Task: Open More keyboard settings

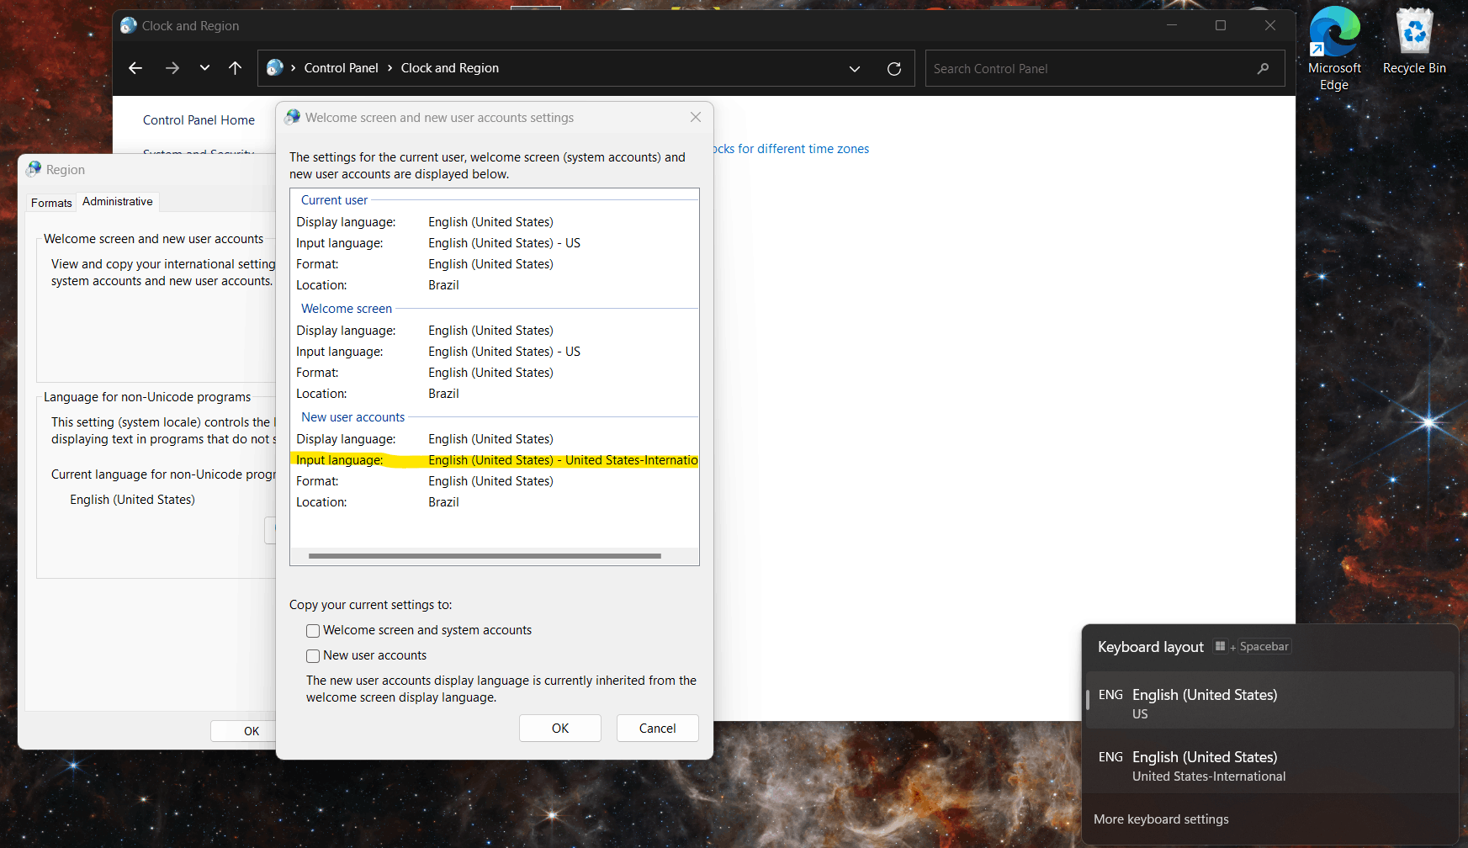Action: click(x=1161, y=819)
